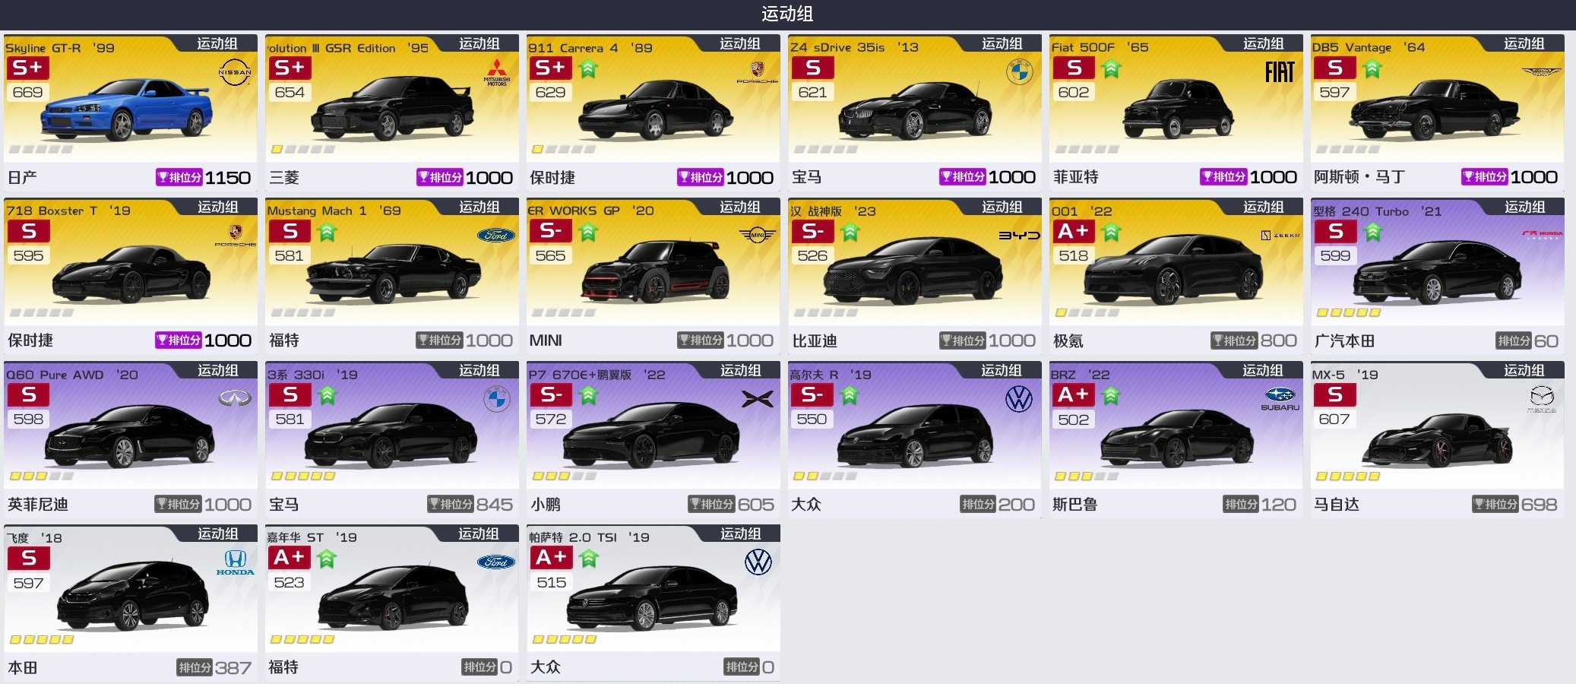Screen dimensions: 1576x684
Task: Click the ranking score 1150 badge for Nissan
Action: click(x=204, y=178)
